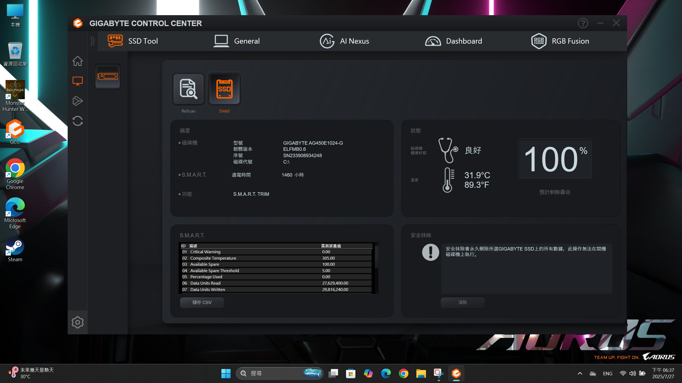Click the 當前狀態值 column header

(x=331, y=246)
